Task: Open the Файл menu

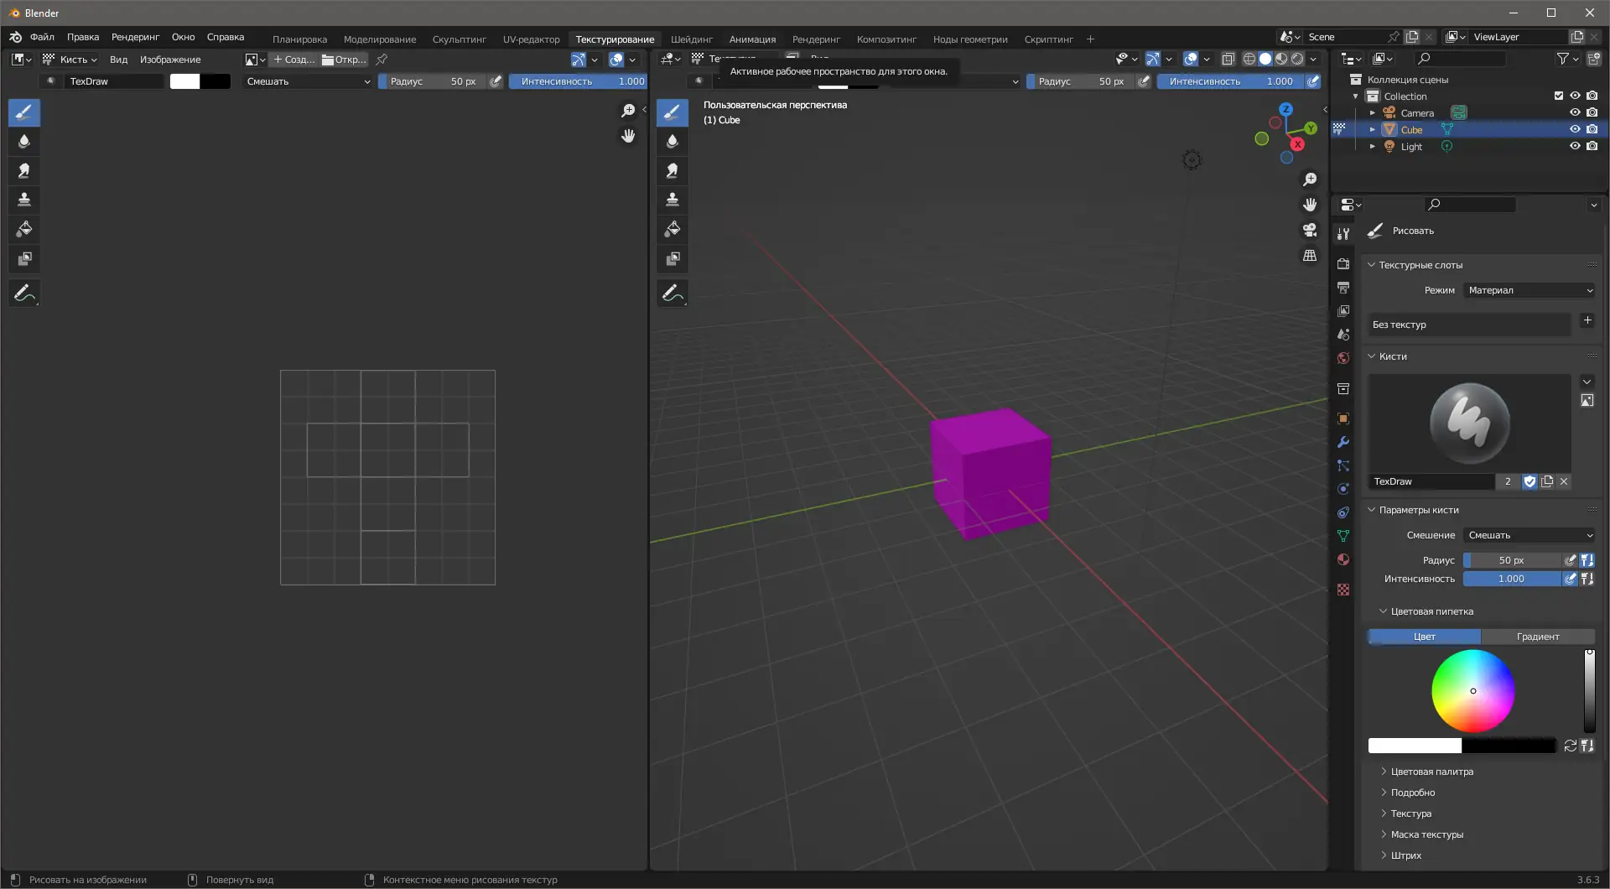Action: 42,37
